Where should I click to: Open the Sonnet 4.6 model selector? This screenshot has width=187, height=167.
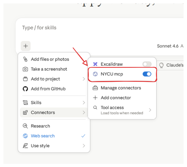(x=168, y=46)
